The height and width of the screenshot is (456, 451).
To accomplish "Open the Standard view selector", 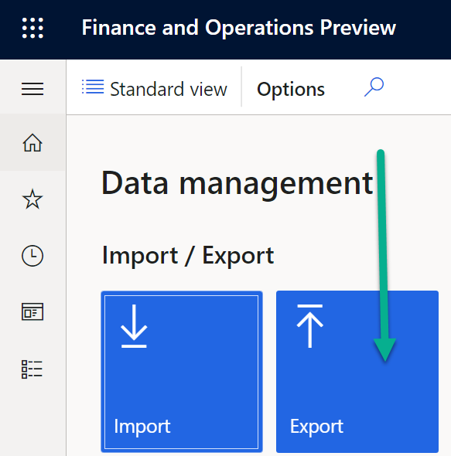I will pos(154,89).
